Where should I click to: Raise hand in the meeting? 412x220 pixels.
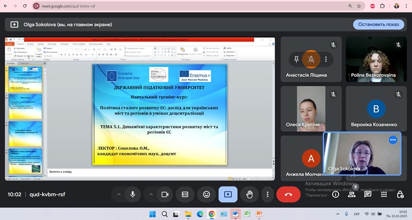coord(249,194)
